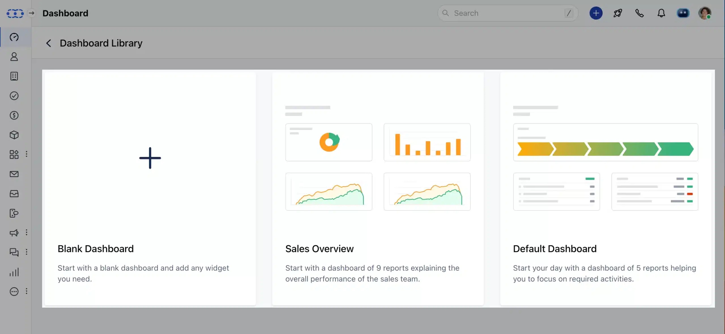Viewport: 725px width, 334px height.
Task: Expand the More options at sidebar bottom
Action: [13, 292]
